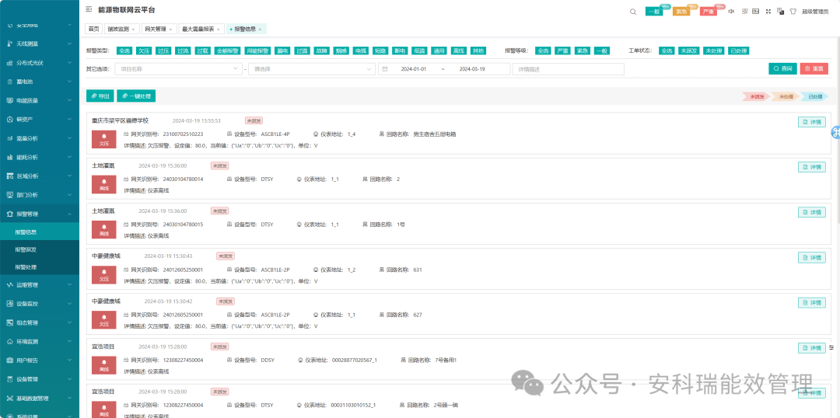
Task: Click the 详情描述 description input field
Action: click(x=569, y=69)
